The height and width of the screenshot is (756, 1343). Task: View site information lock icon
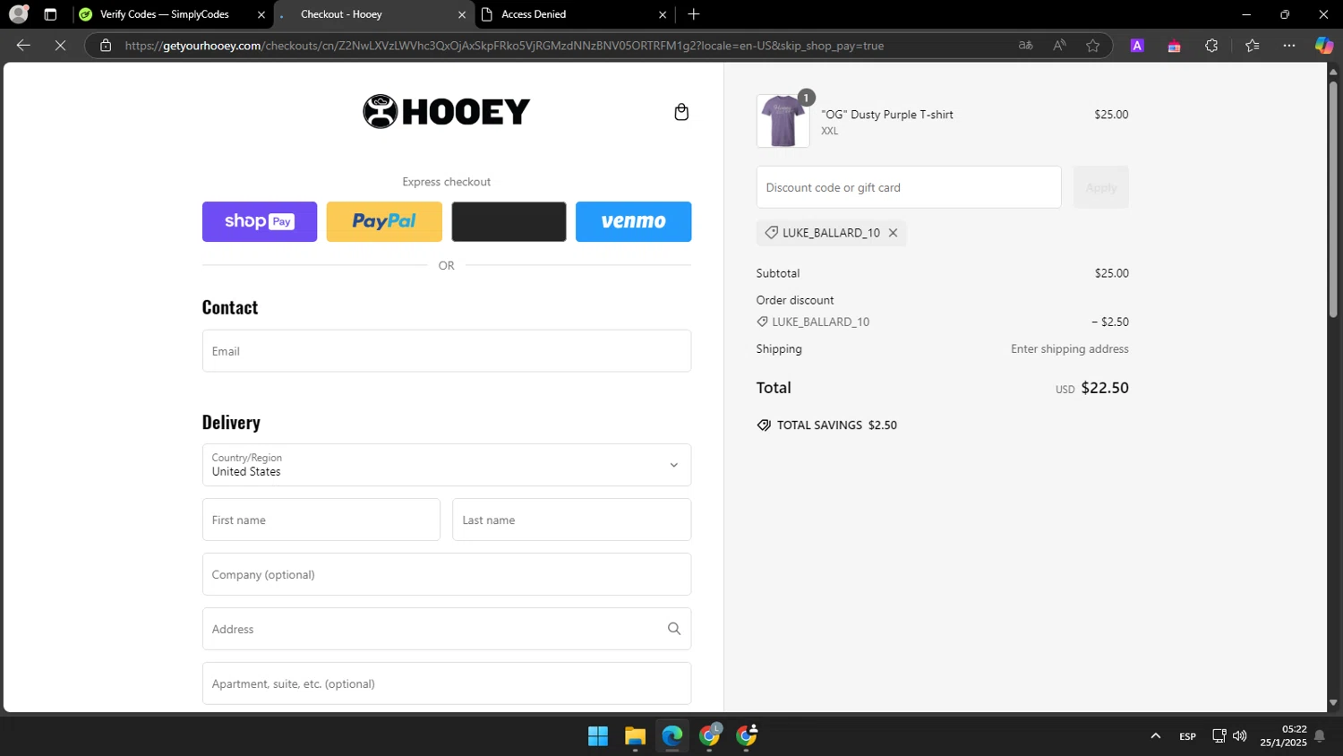(106, 46)
